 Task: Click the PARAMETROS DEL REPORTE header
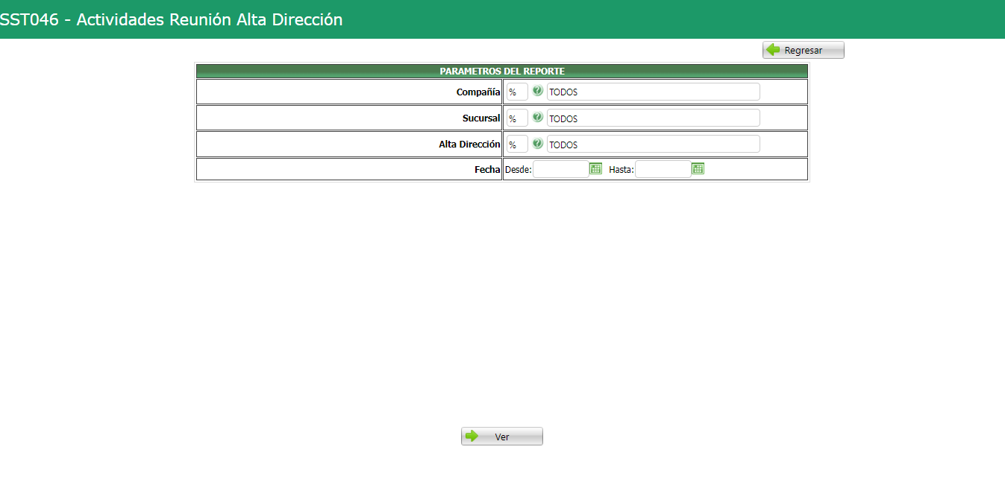point(502,72)
